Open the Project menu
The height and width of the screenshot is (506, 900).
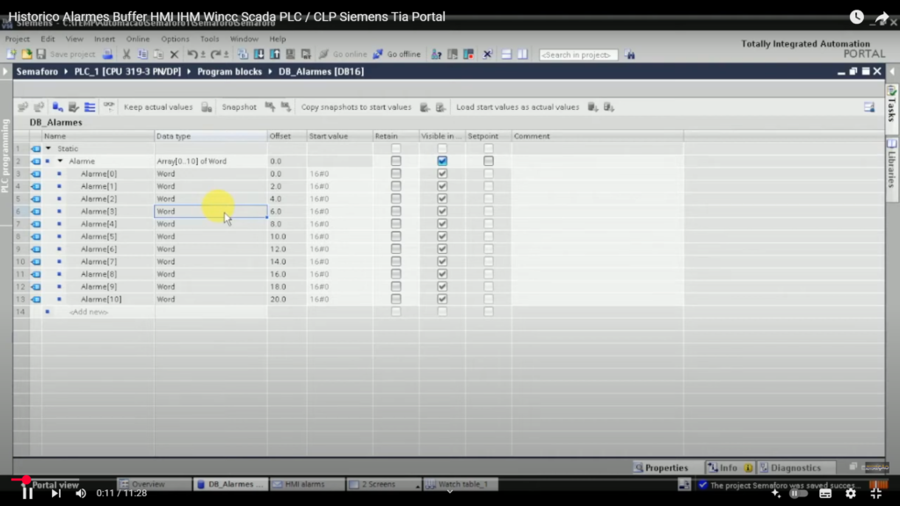tap(18, 39)
